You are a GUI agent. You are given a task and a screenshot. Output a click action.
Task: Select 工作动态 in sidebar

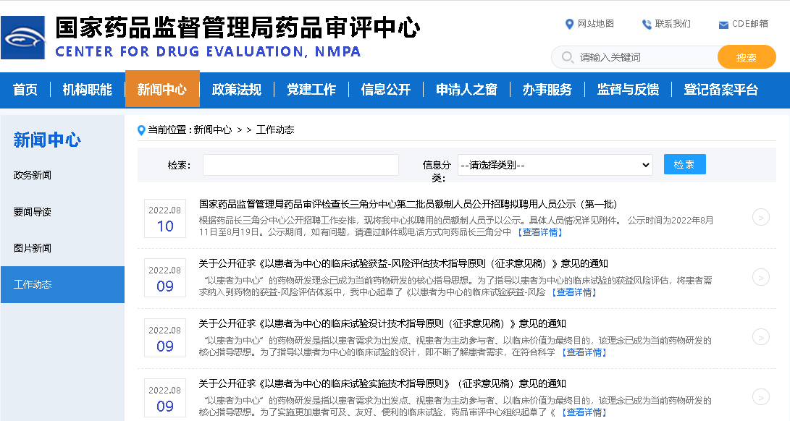(62, 284)
